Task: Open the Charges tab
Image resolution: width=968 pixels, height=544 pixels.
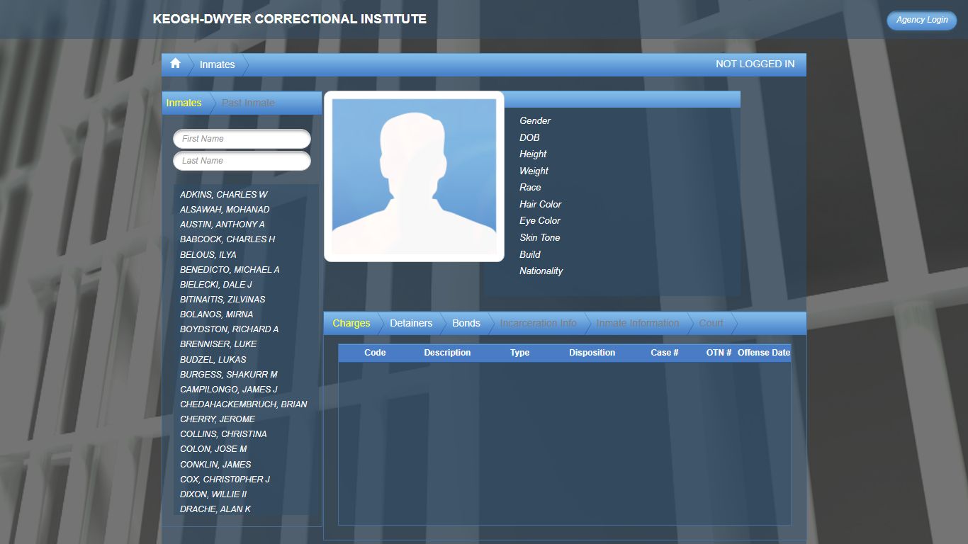Action: 351,323
